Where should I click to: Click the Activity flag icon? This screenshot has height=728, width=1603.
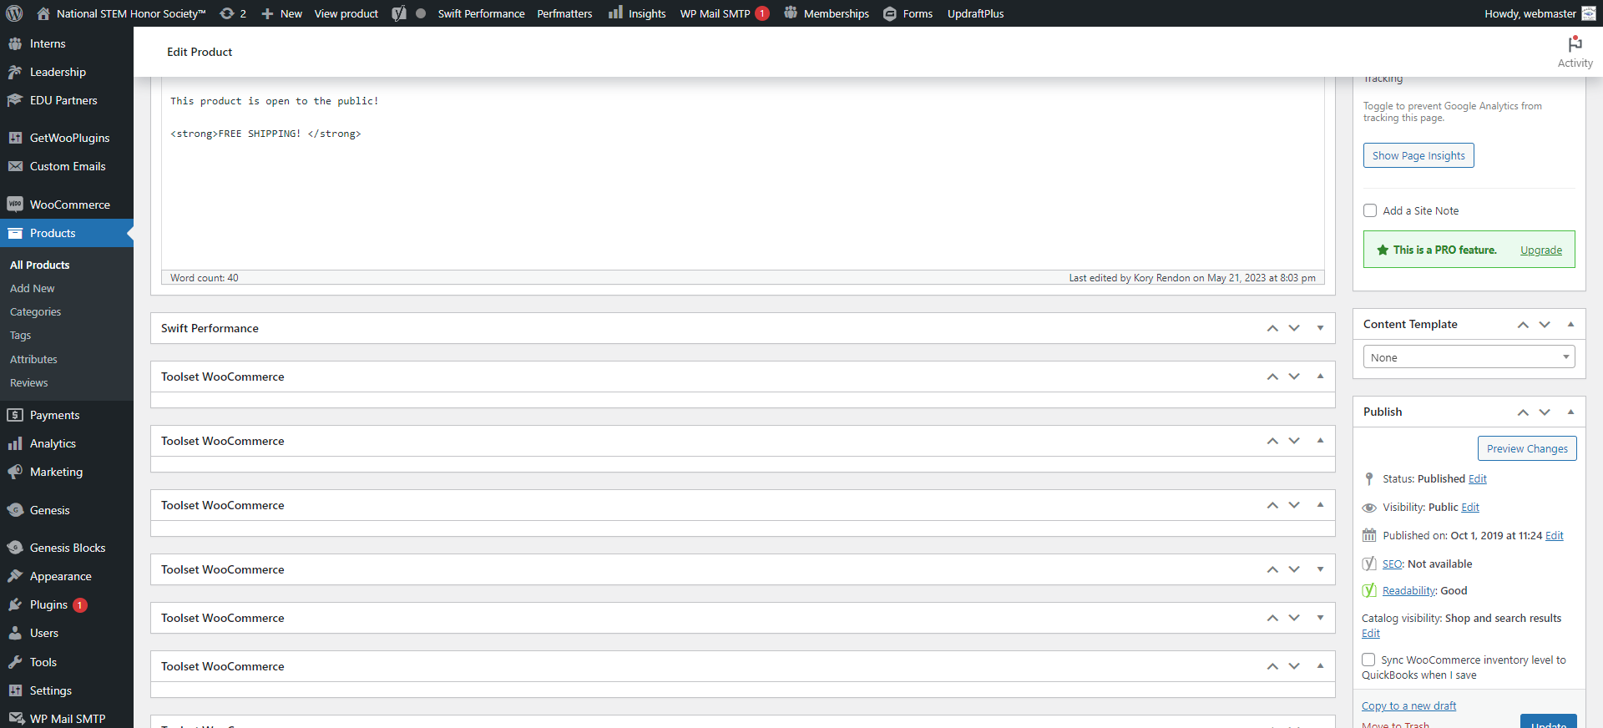click(x=1575, y=43)
